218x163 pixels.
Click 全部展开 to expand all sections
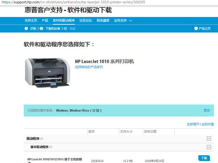(x=193, y=124)
